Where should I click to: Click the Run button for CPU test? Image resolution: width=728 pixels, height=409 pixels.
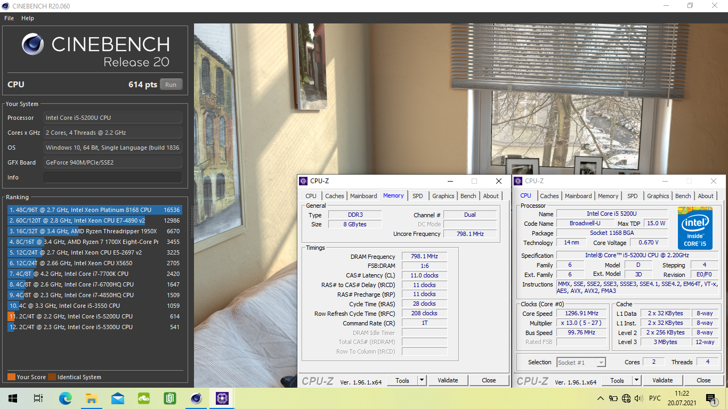[171, 85]
